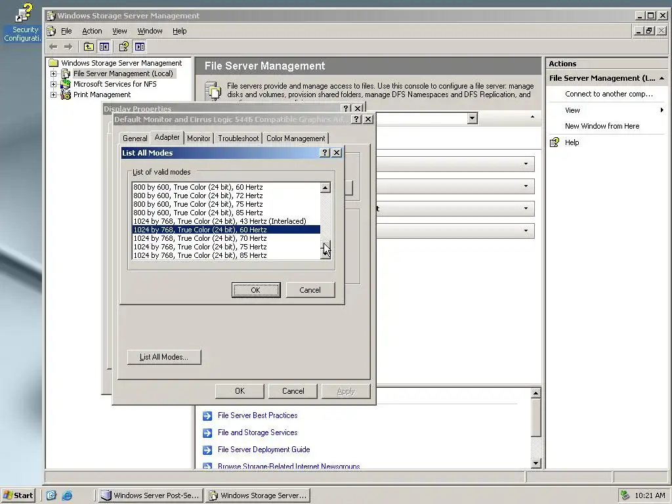Click the MMC console icon in menu bar
672x504 pixels.
tap(51, 31)
